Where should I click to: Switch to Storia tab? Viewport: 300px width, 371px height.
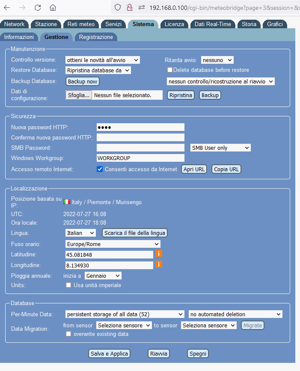tap(249, 24)
